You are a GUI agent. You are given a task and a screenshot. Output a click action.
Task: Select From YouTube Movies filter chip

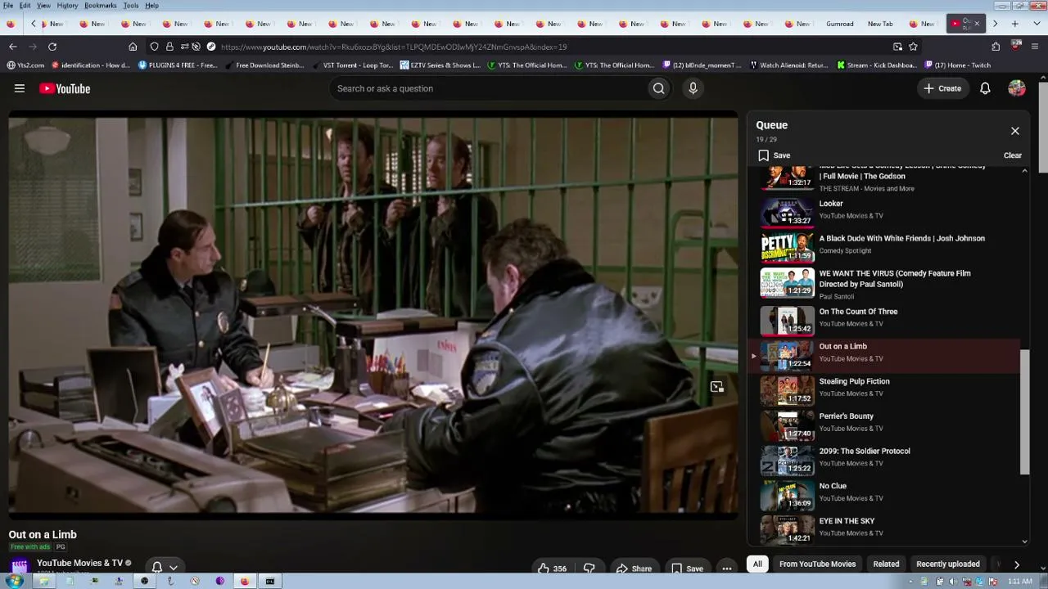click(x=817, y=564)
